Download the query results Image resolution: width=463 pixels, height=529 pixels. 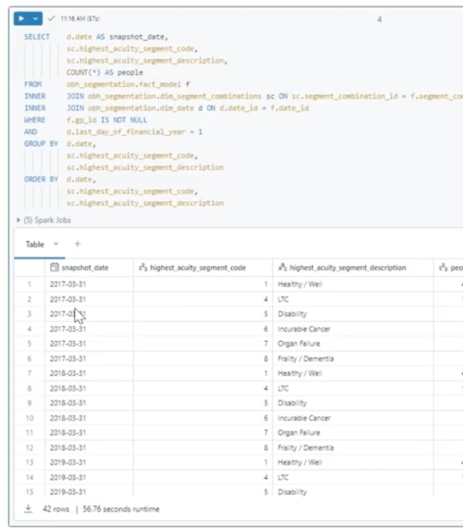(x=28, y=509)
